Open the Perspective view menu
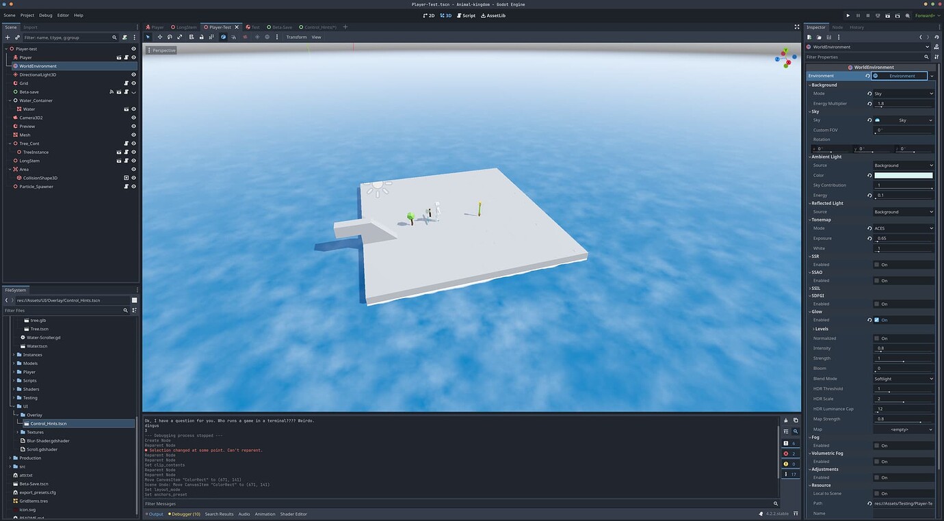The image size is (944, 521). tap(161, 51)
